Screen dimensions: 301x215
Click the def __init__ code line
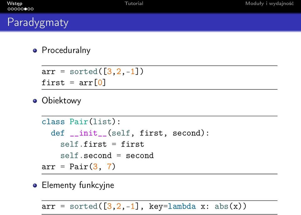pyautogui.click(x=130, y=133)
